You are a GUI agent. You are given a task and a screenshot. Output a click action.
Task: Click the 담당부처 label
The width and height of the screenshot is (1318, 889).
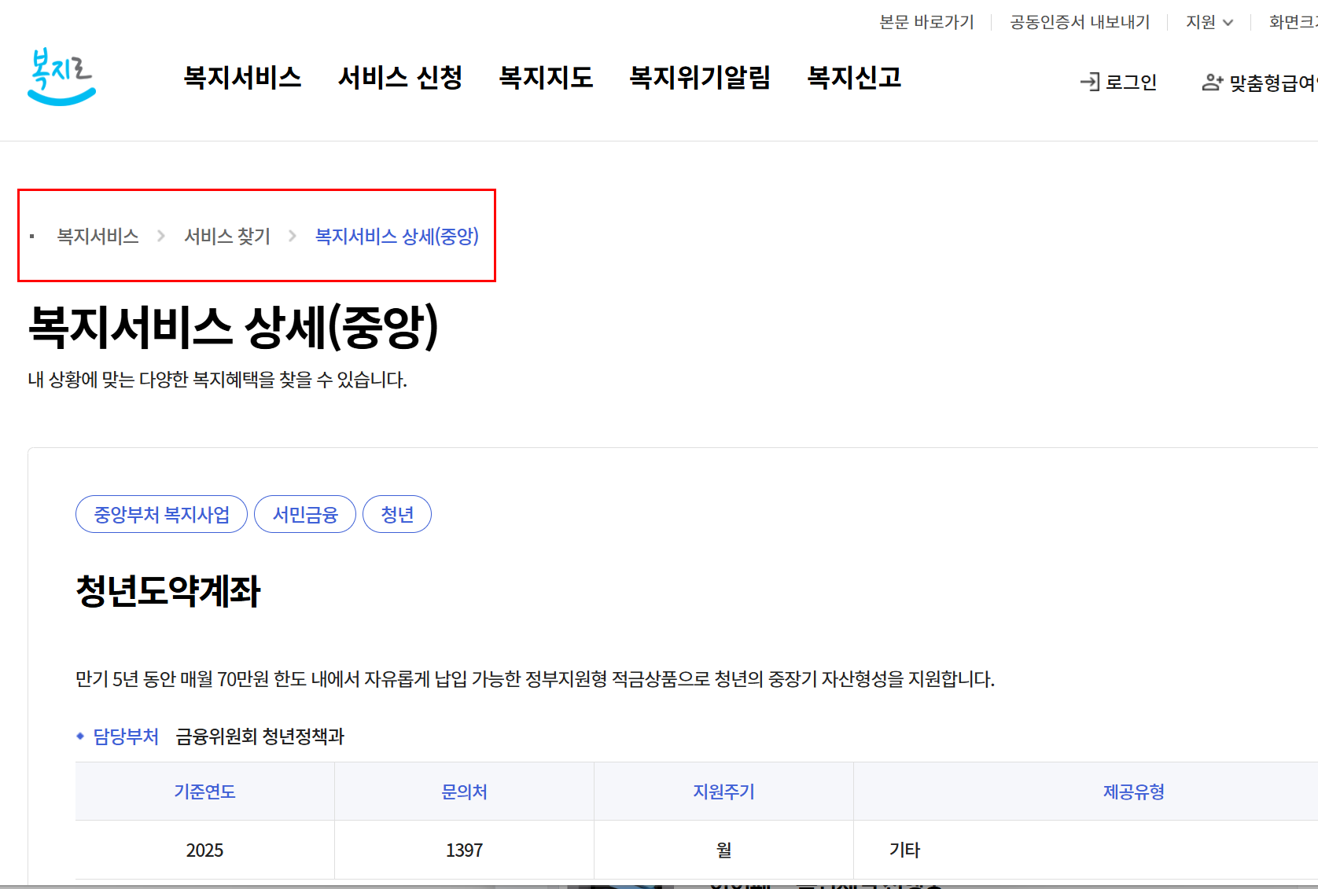[126, 737]
